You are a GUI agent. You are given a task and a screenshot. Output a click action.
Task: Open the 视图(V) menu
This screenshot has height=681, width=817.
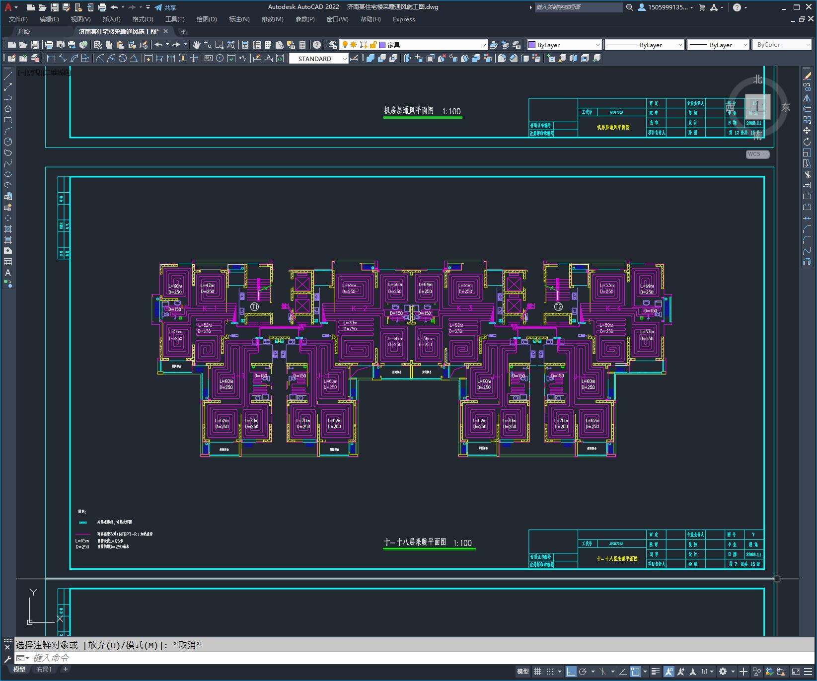click(80, 19)
